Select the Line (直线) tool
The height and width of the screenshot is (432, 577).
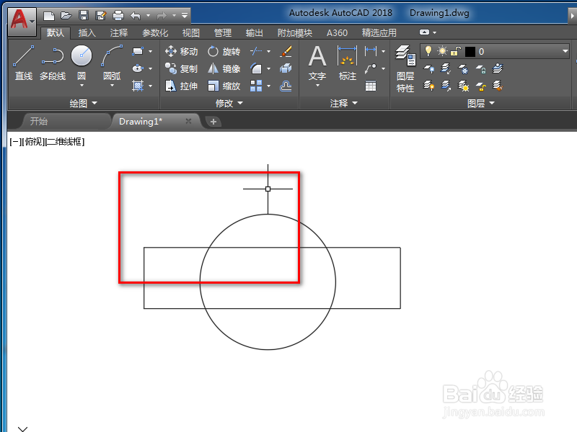24,63
